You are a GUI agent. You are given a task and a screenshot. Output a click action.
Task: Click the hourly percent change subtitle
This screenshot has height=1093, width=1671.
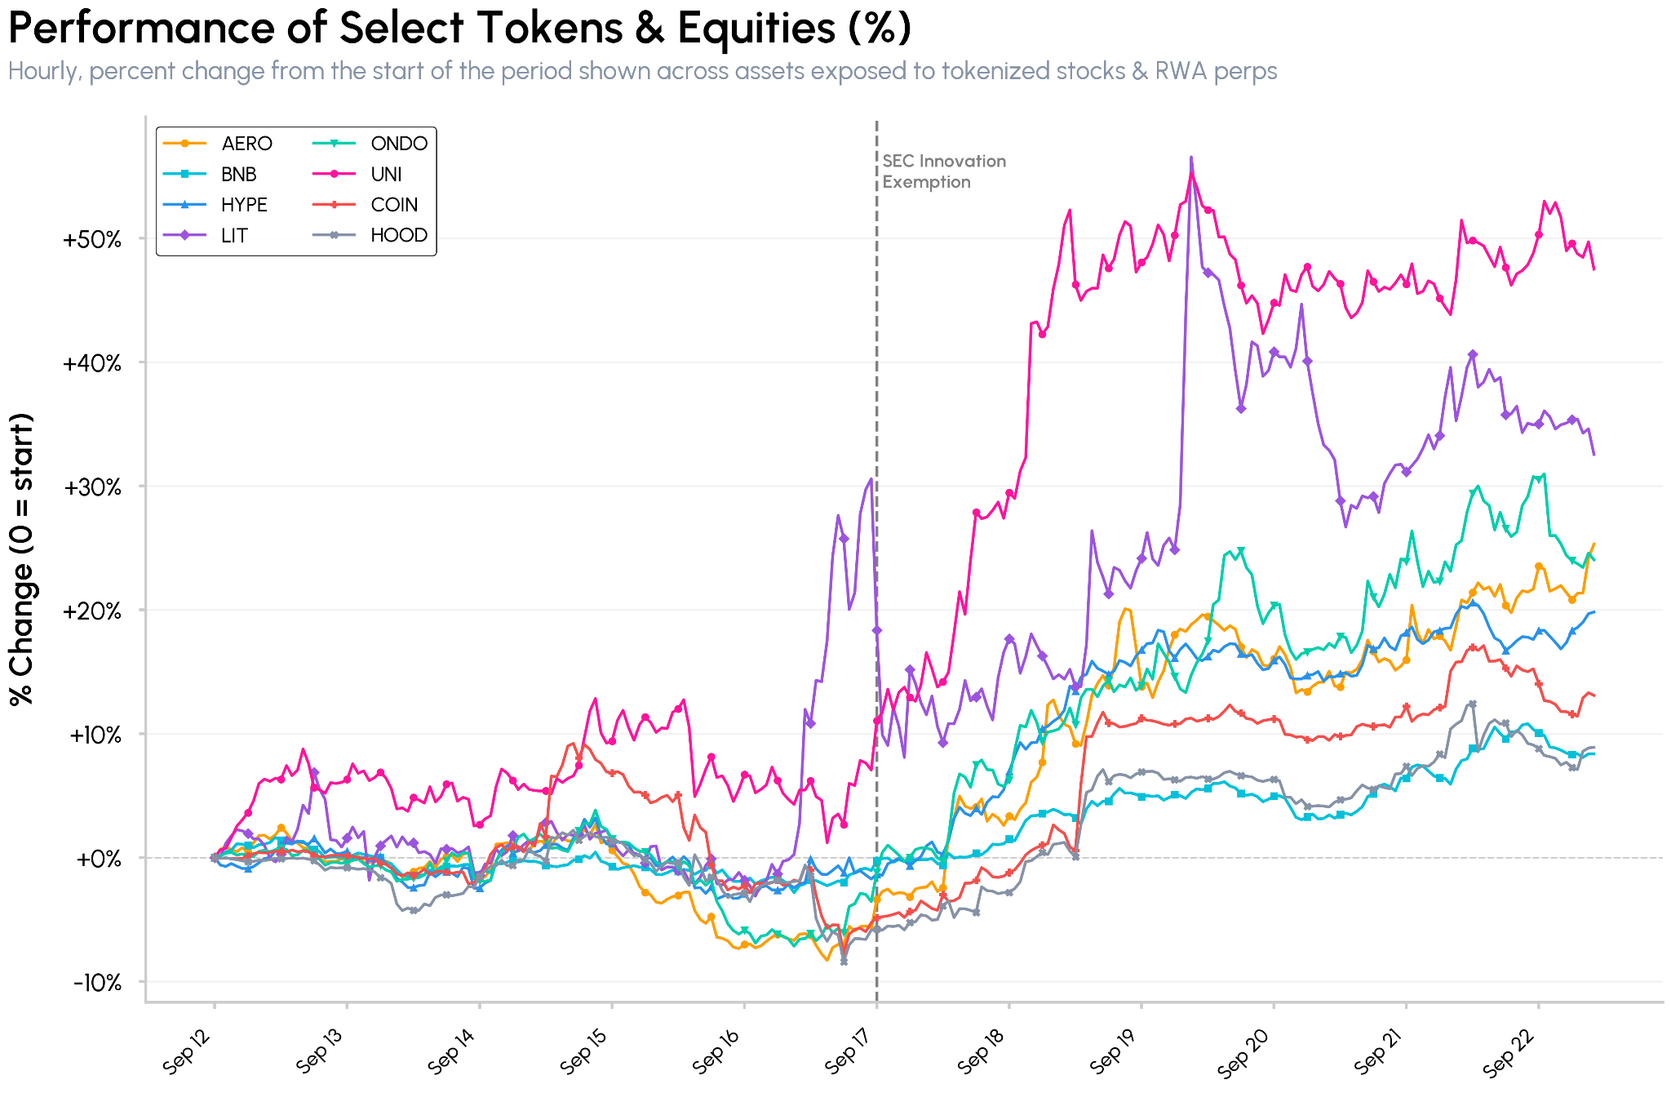tap(643, 72)
